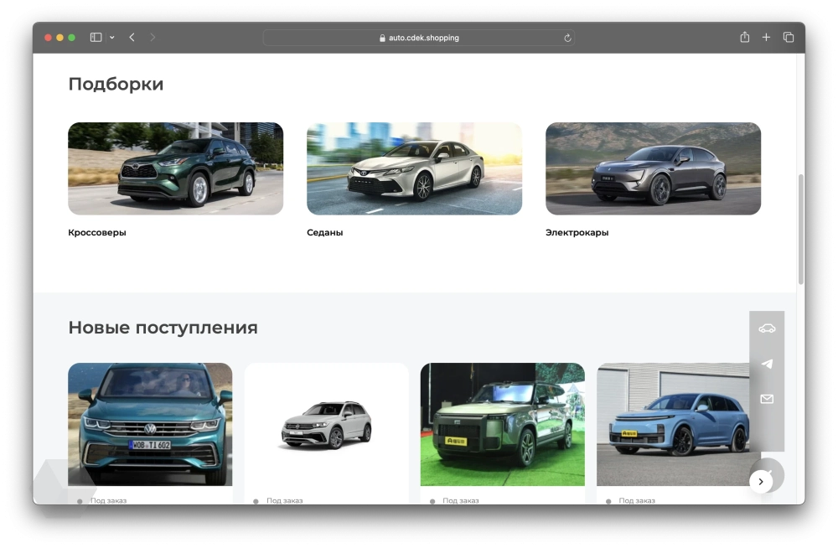Viewport: 838px width, 548px height.
Task: Click the envelope email icon
Action: (x=767, y=400)
